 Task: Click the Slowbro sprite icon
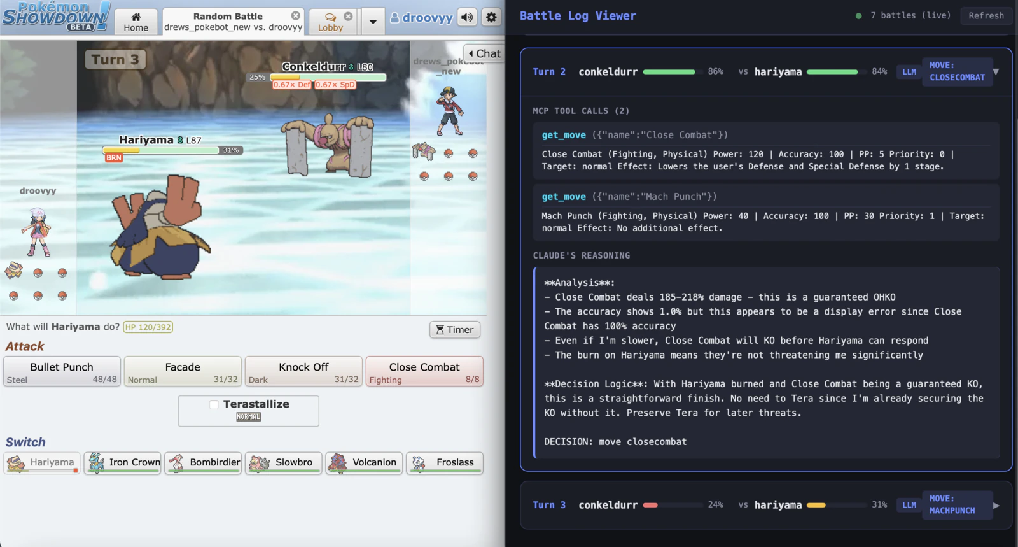259,462
